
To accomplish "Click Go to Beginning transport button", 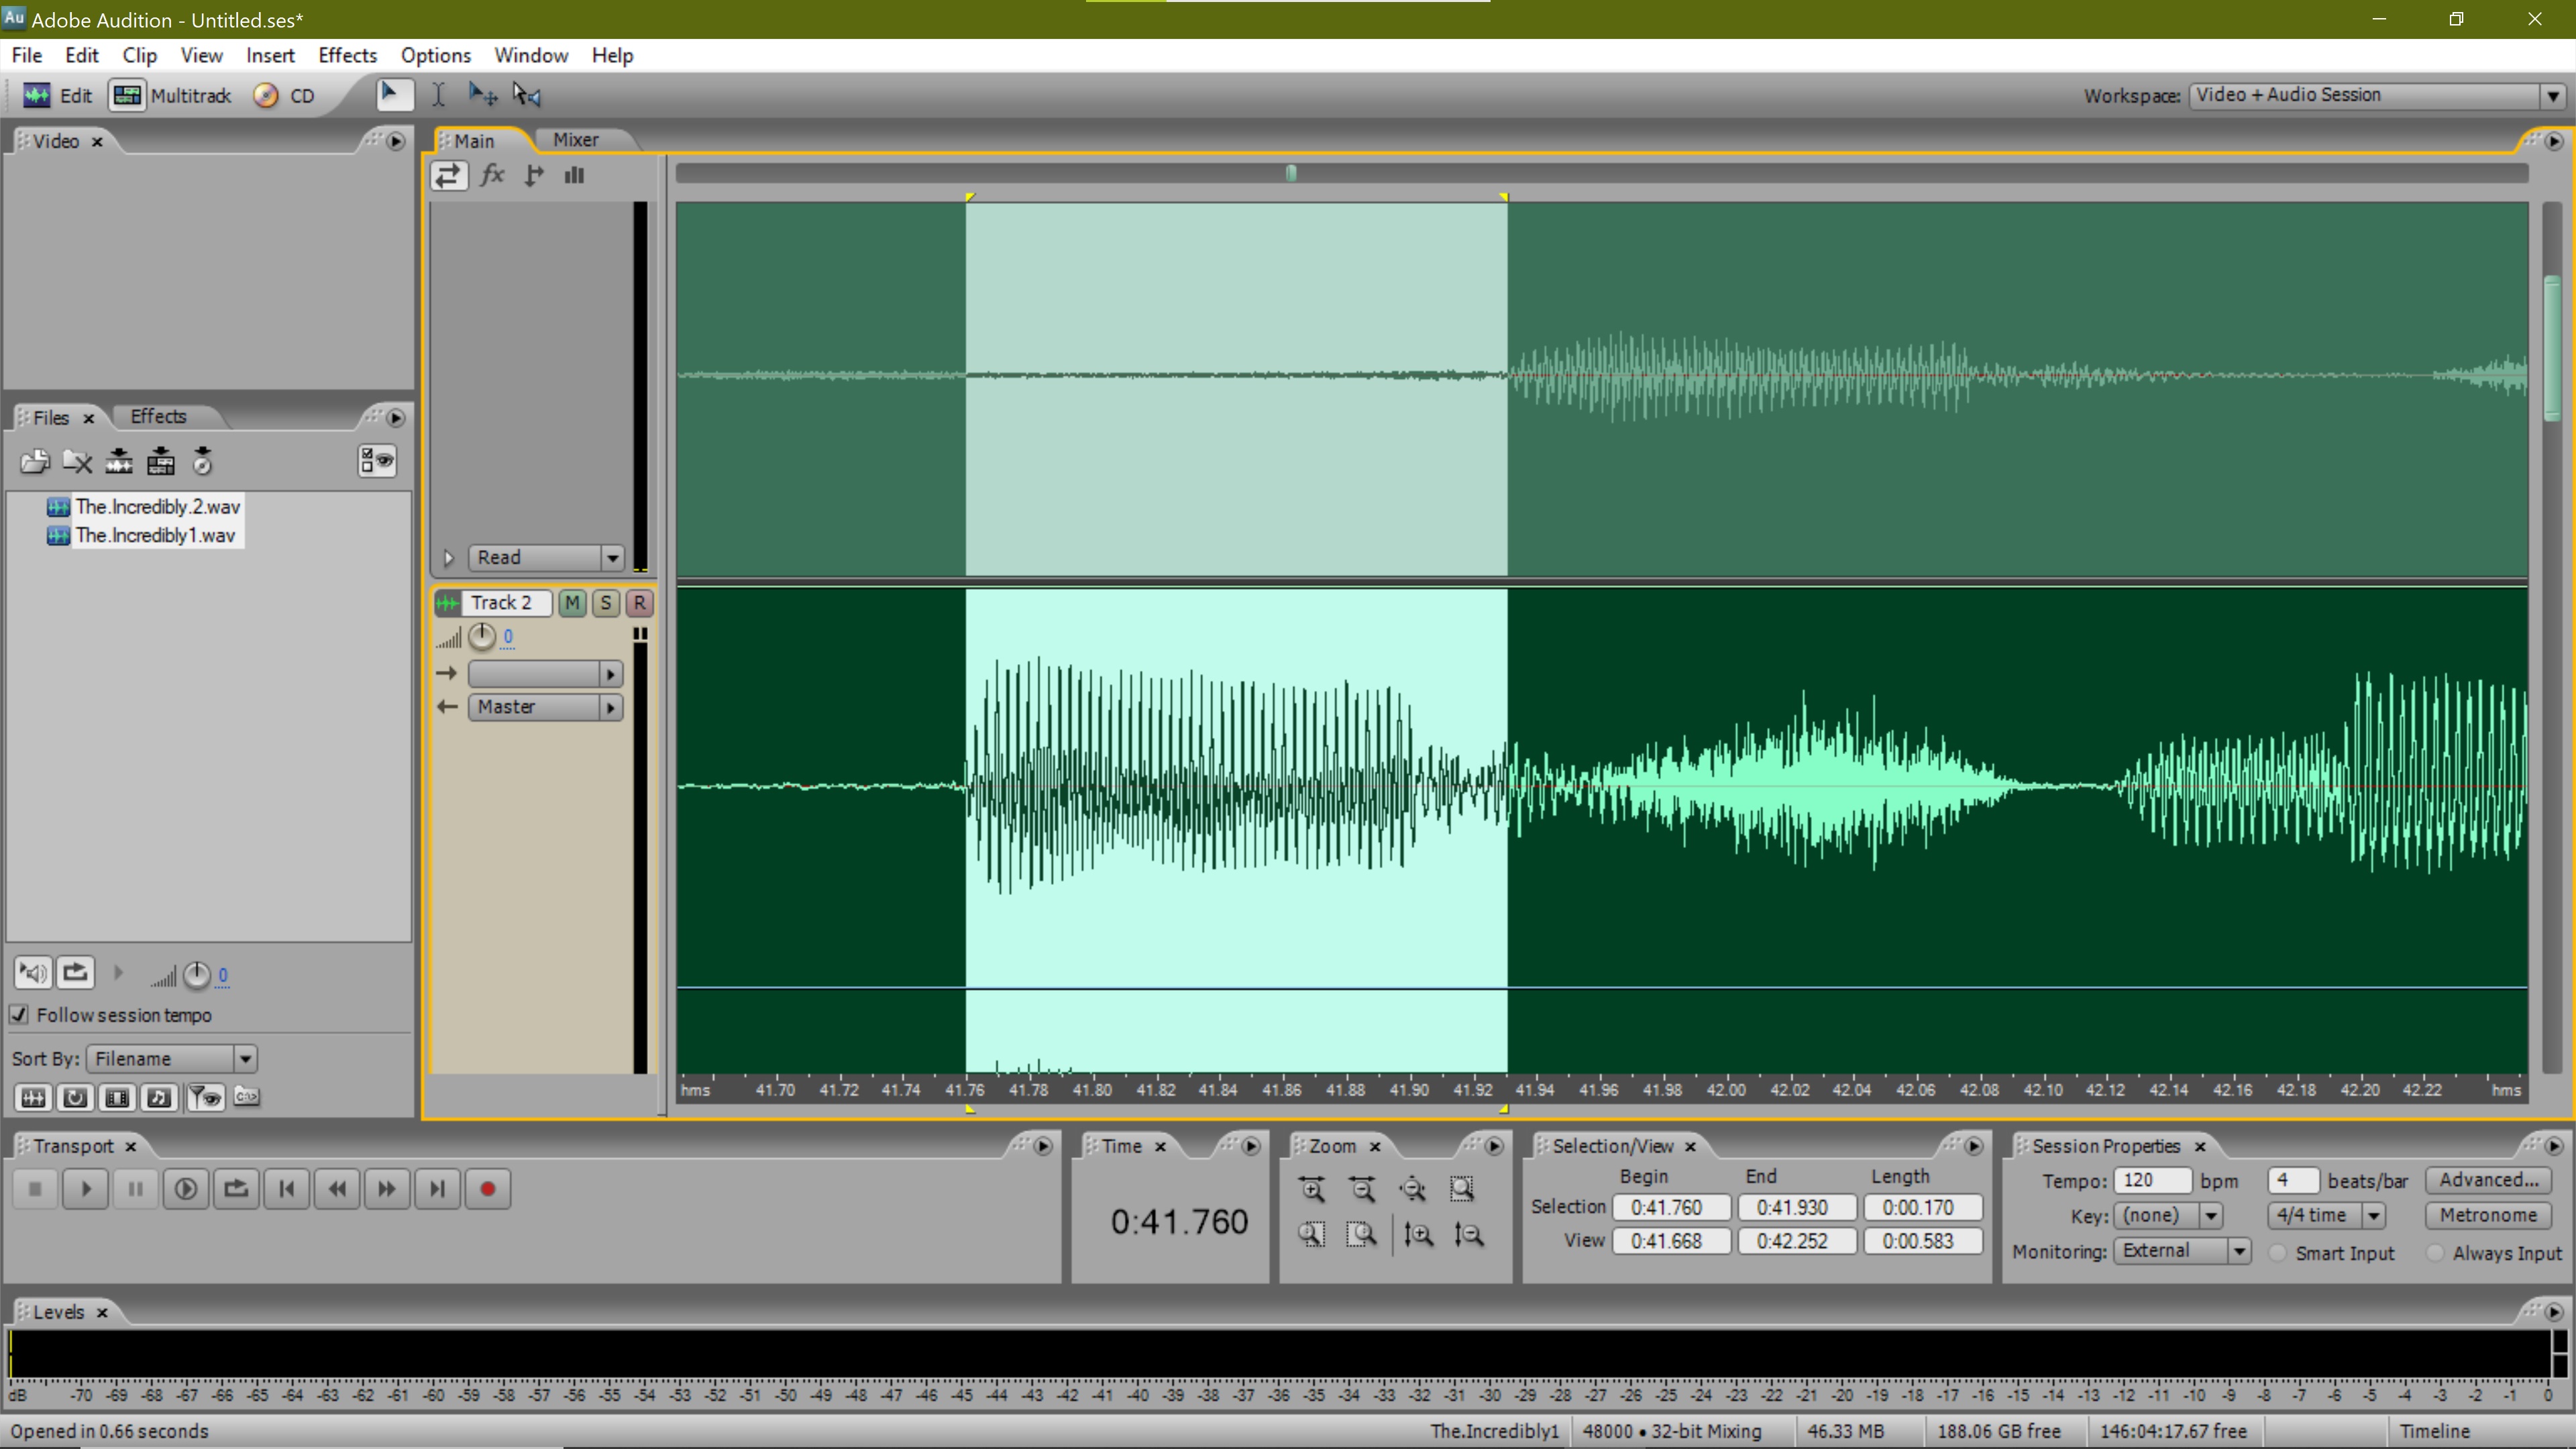I will (x=287, y=1189).
